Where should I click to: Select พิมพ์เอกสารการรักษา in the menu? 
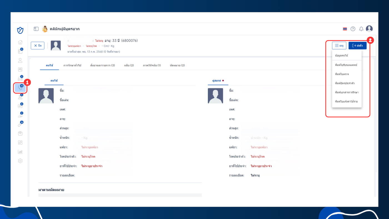(347, 92)
